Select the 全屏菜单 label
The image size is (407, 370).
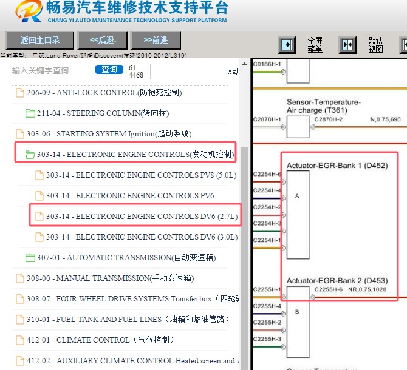[x=315, y=45]
